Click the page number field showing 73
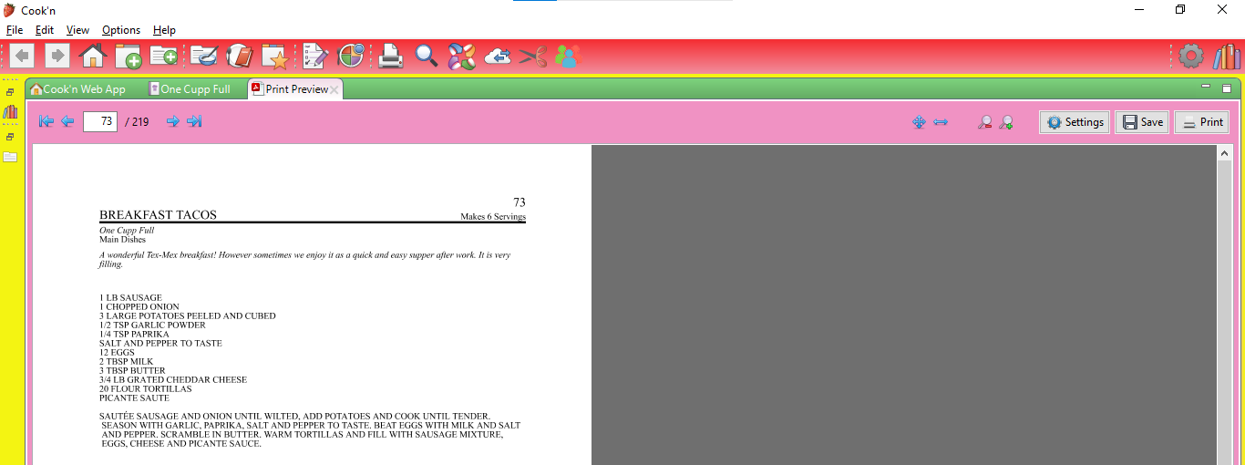Image resolution: width=1245 pixels, height=465 pixels. point(100,121)
